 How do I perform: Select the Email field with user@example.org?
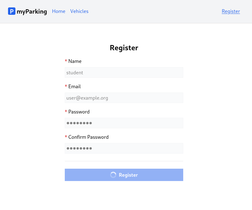(124, 98)
